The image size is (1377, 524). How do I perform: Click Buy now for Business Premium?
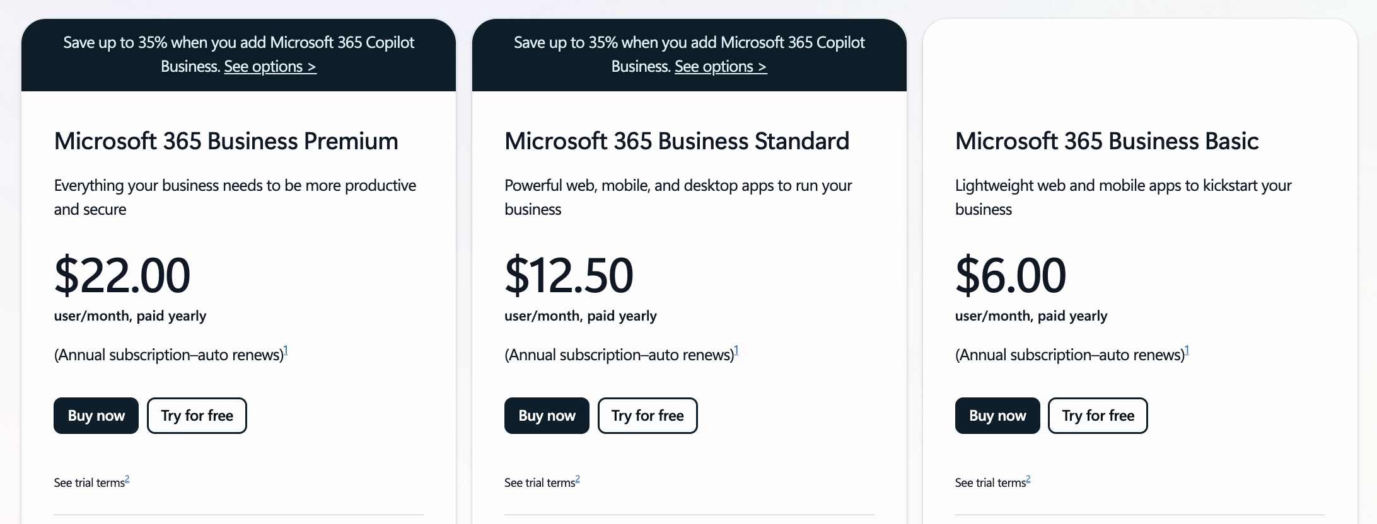pos(96,416)
